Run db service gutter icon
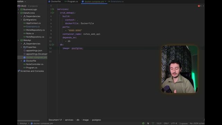 pos(53,45)
